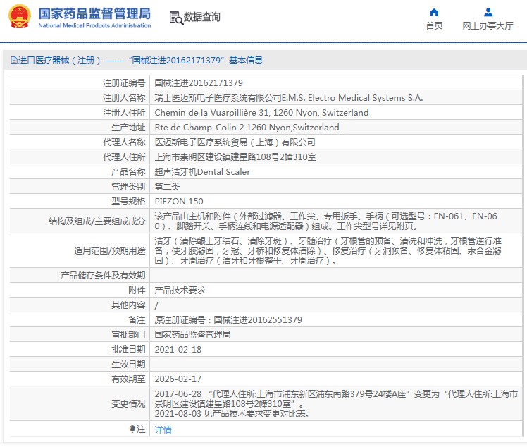Screen dimensions: 527x447
Task: Select the 2017-06-28 change record text
Action: coord(336,398)
